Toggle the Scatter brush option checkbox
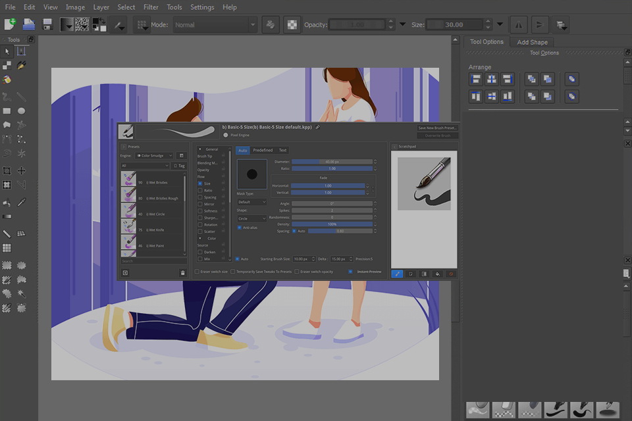The image size is (632, 421). coord(199,232)
